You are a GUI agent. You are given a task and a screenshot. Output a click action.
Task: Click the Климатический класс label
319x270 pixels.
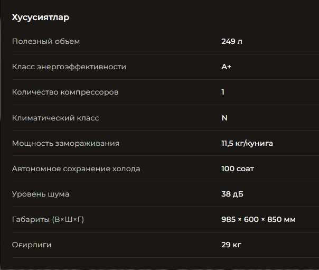pyautogui.click(x=55, y=118)
